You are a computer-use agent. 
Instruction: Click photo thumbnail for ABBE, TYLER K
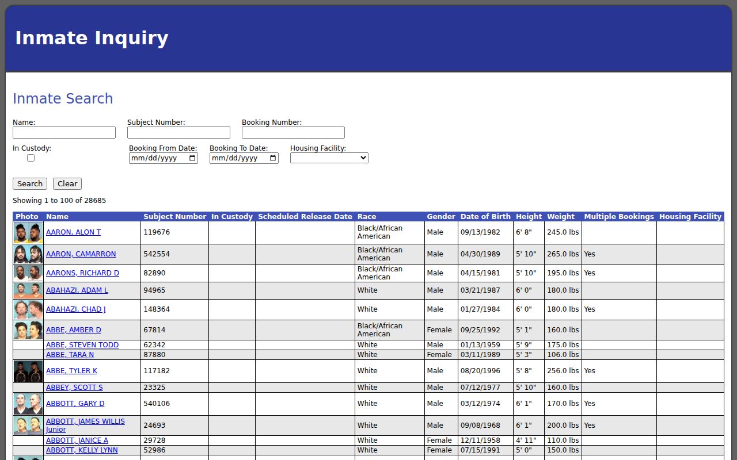point(28,371)
